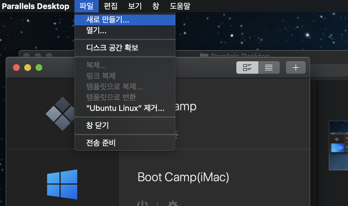Switch to expanded detail view icon
348x206 pixels.
click(x=247, y=68)
